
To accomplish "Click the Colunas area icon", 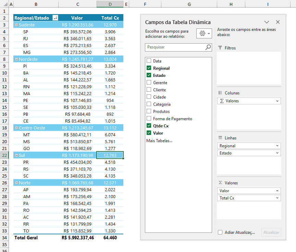I will coord(220,93).
